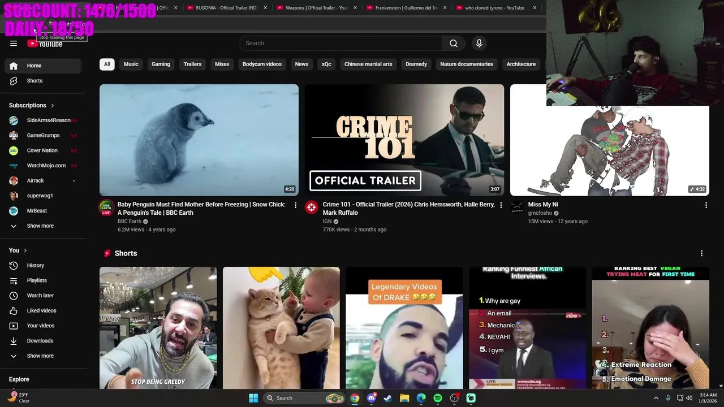The height and width of the screenshot is (407, 724).
Task: Open the cat and baby short
Action: pyautogui.click(x=281, y=328)
